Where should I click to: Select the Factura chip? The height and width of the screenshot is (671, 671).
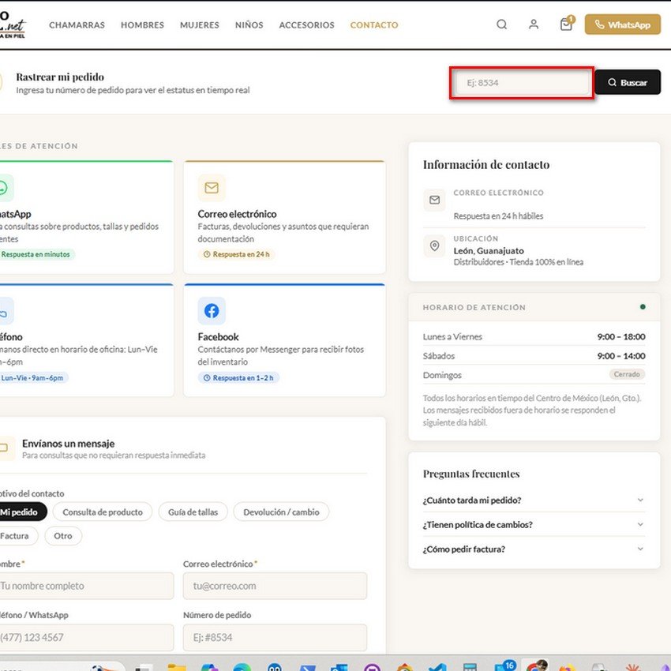pos(17,536)
